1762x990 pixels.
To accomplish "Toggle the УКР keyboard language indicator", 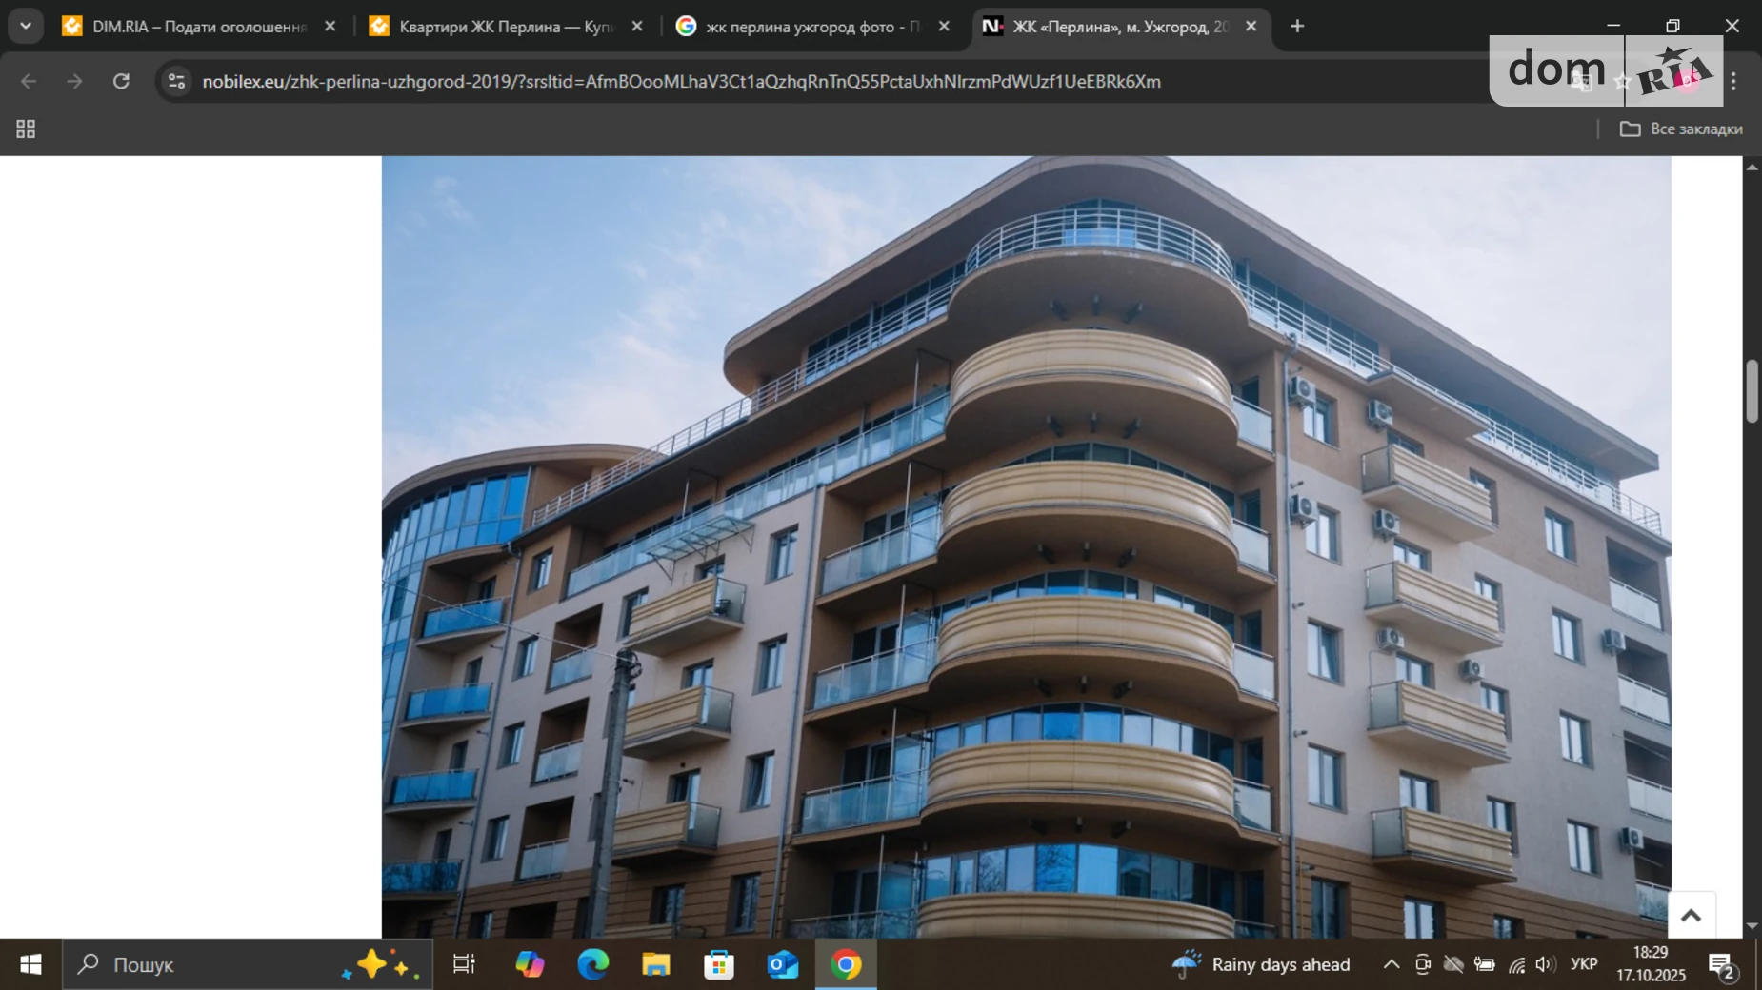I will 1583,964.
